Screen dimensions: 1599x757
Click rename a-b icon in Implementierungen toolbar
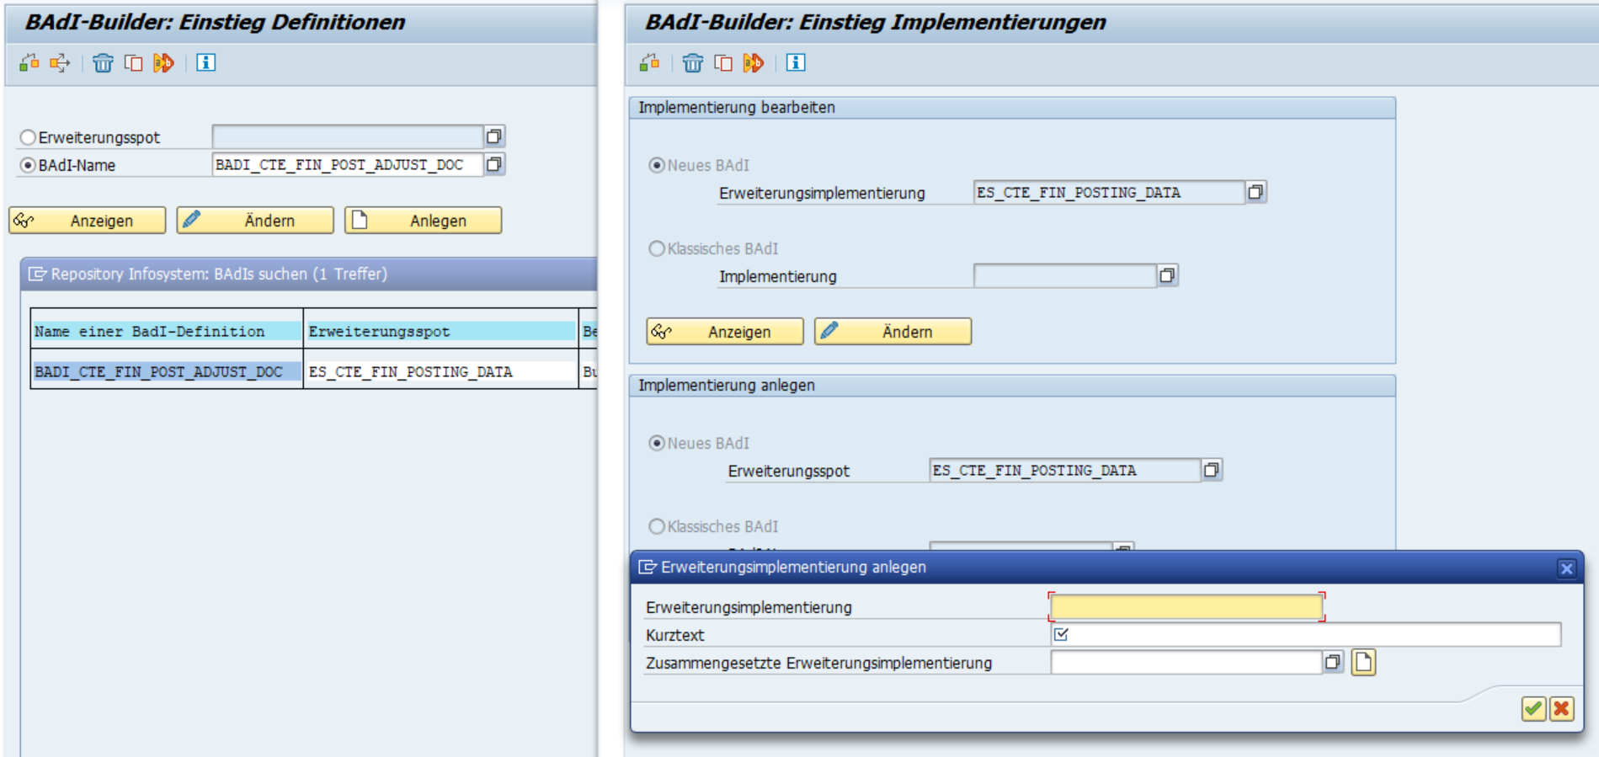753,62
